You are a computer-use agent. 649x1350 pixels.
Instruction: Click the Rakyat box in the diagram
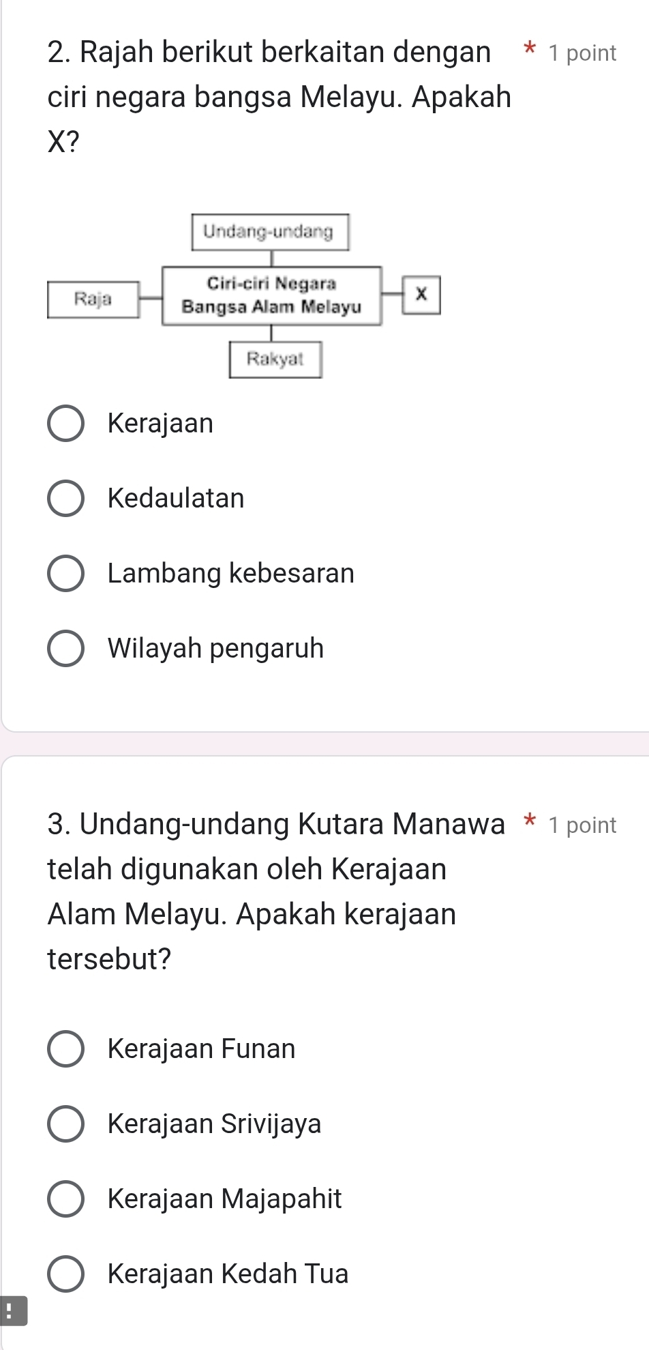click(x=275, y=359)
